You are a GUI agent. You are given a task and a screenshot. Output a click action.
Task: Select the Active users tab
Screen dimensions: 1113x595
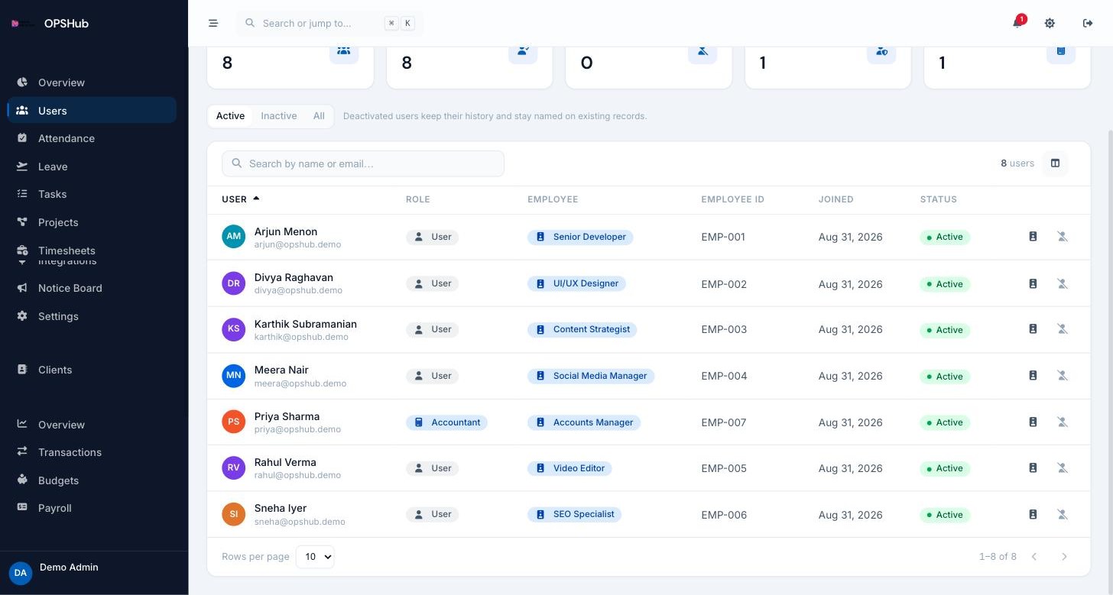tap(230, 116)
